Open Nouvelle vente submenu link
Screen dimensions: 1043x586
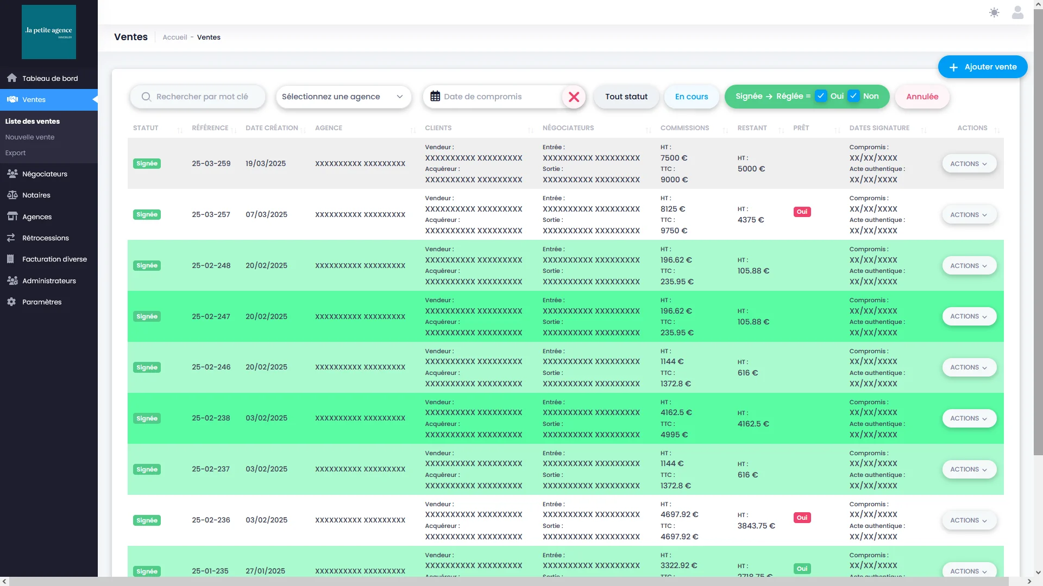tap(30, 137)
